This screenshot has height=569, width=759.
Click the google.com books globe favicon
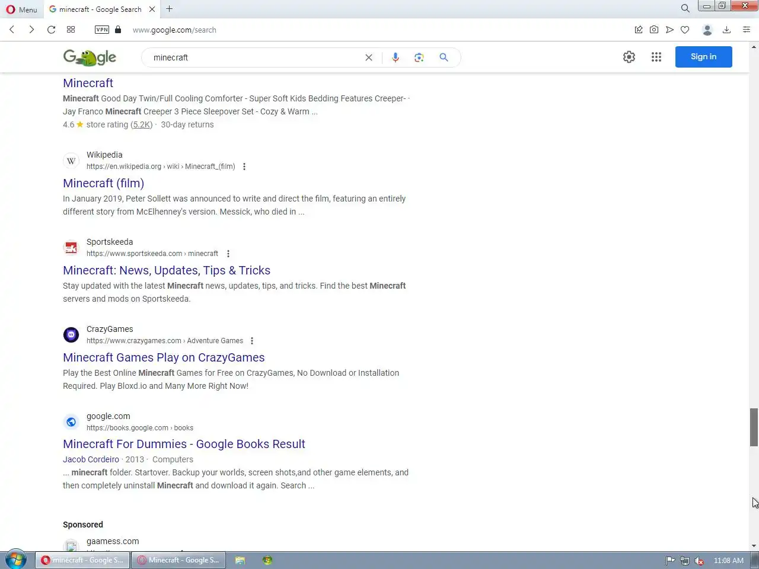pyautogui.click(x=71, y=422)
